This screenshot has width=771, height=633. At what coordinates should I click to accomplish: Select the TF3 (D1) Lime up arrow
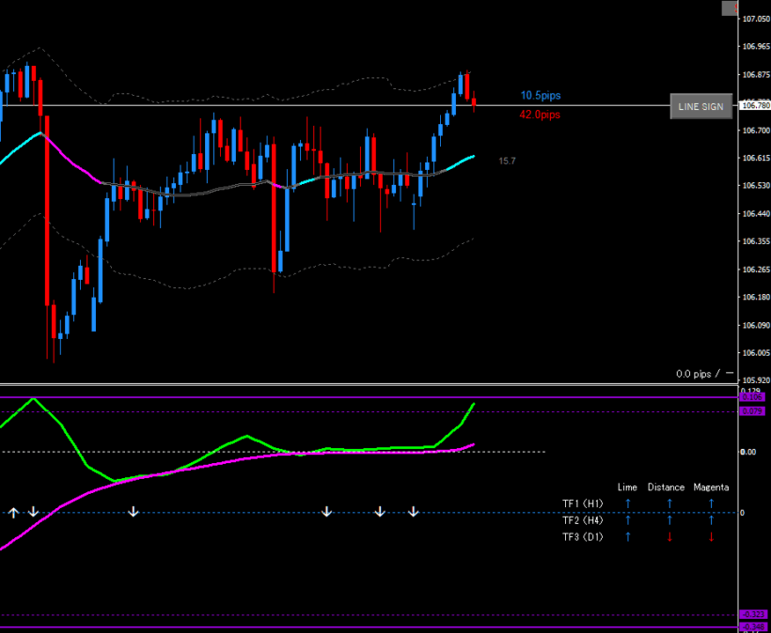(627, 537)
